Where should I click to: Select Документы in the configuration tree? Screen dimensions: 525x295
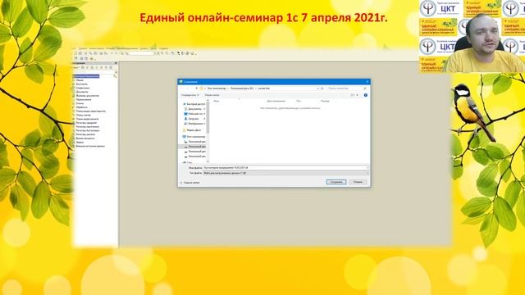tap(82, 92)
